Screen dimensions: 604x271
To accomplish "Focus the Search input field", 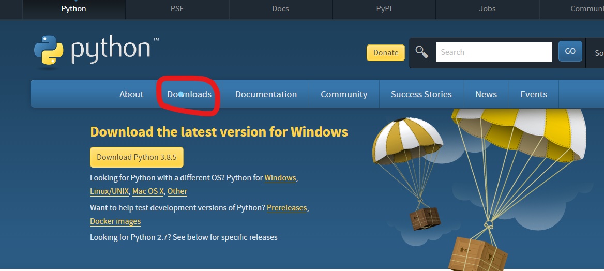I will [494, 52].
